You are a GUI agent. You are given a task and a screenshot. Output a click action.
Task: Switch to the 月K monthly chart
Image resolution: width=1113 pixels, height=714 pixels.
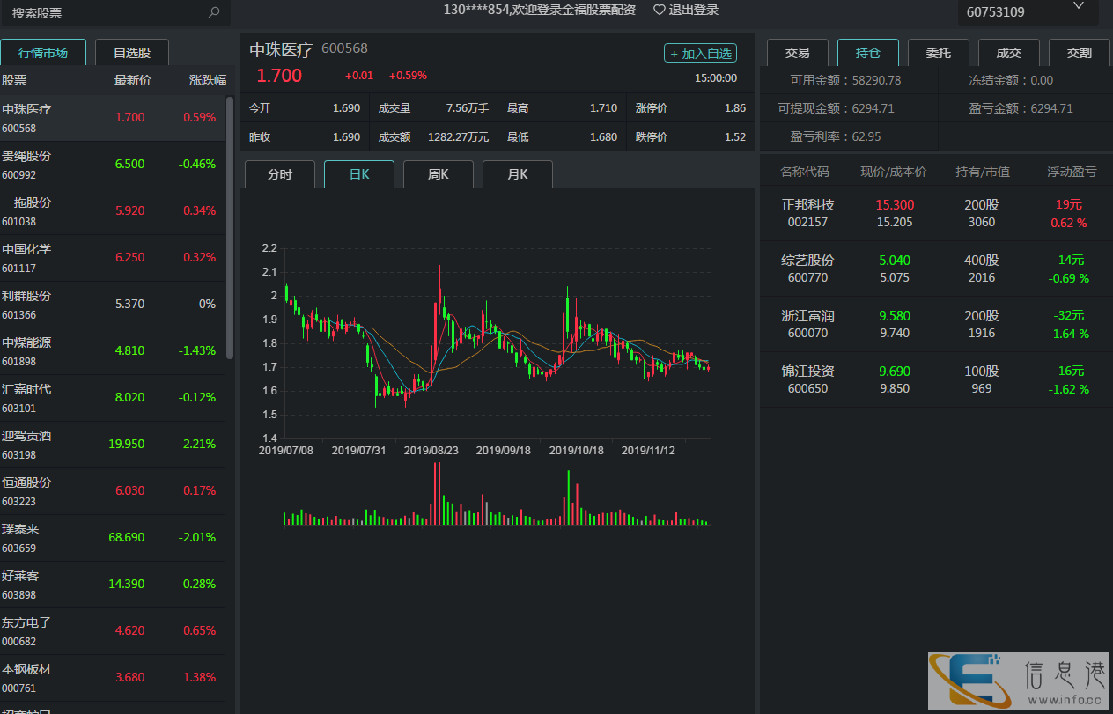coord(517,173)
